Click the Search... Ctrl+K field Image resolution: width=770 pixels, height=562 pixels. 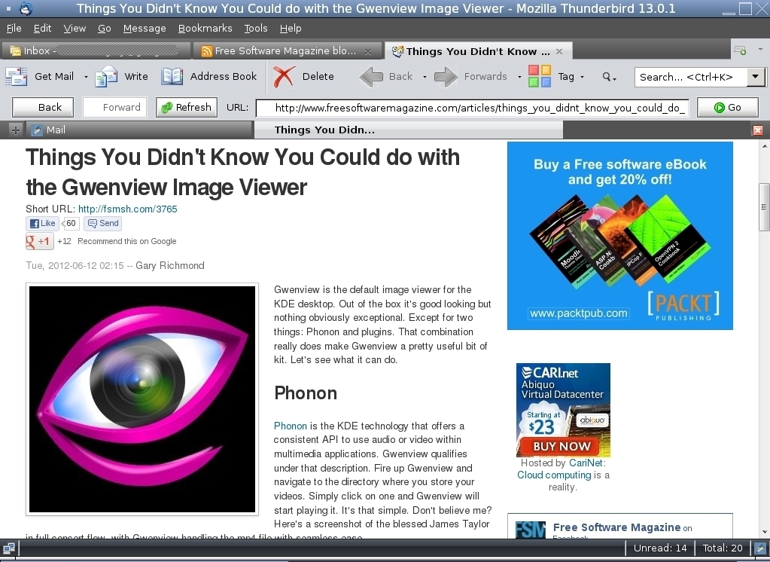tap(691, 77)
